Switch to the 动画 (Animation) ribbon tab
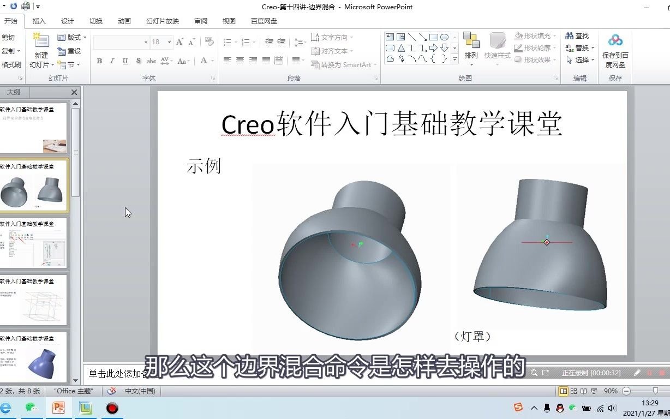Screen dimensions: 670x419 [124, 21]
